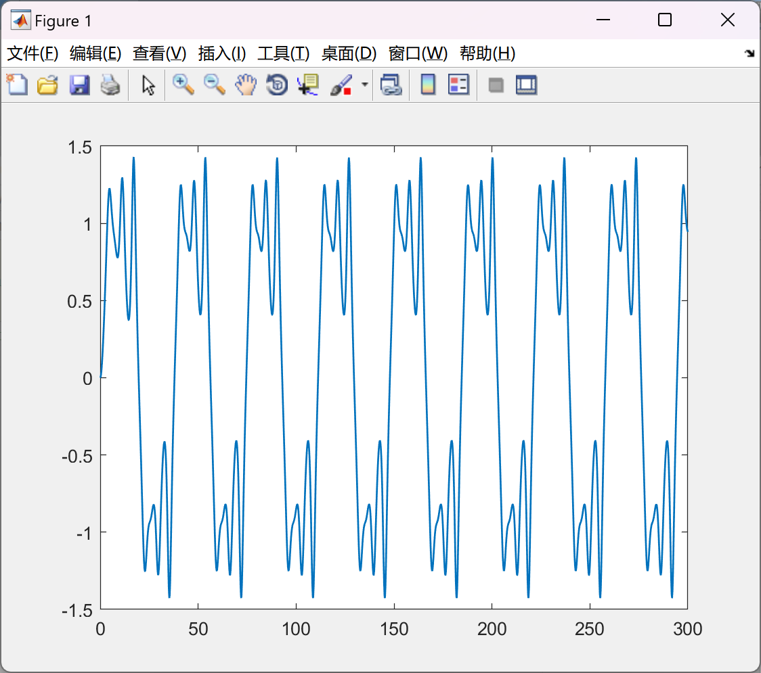Click the MATLAB logo in title bar

tap(20, 20)
